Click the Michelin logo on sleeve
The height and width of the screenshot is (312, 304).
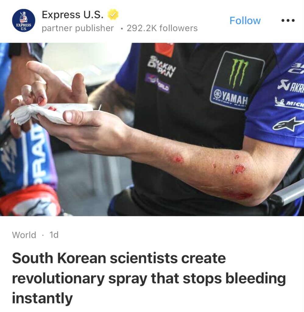289,102
